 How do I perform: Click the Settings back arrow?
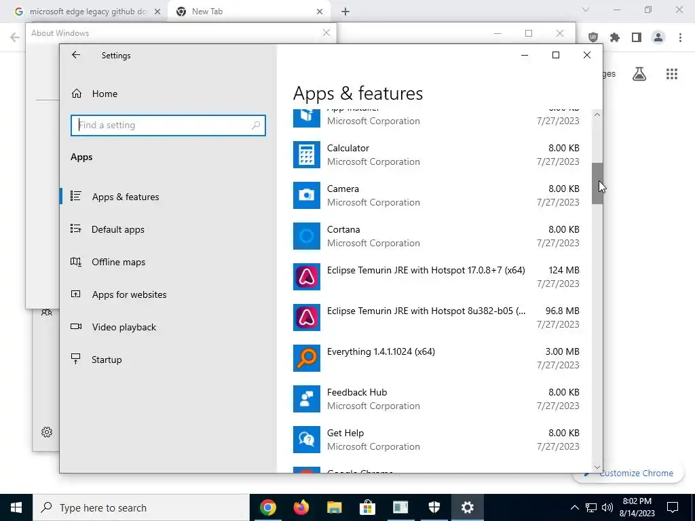[x=76, y=55]
